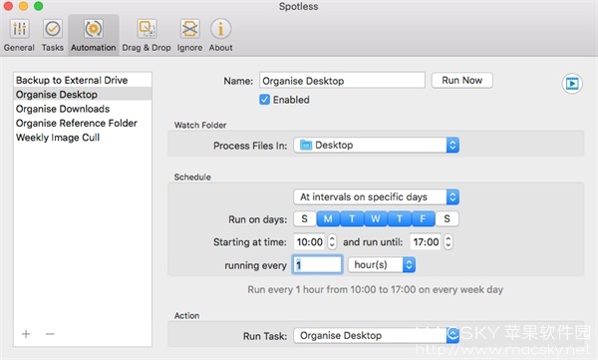Click the 17:00 end time field
This screenshot has height=360, width=598.
426,241
